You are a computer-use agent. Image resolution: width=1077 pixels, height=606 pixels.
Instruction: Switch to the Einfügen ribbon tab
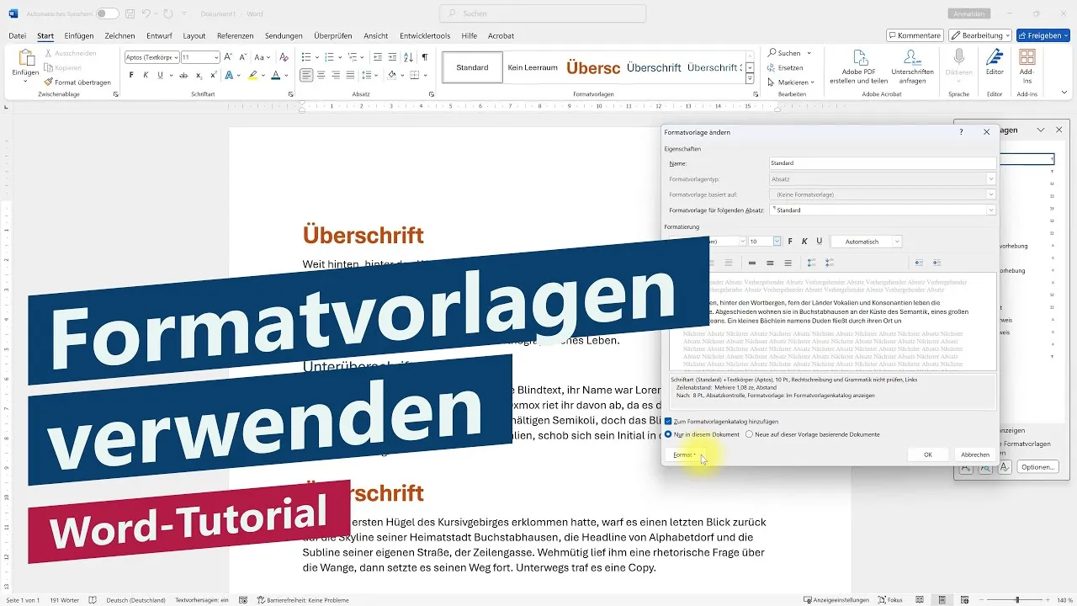click(80, 35)
